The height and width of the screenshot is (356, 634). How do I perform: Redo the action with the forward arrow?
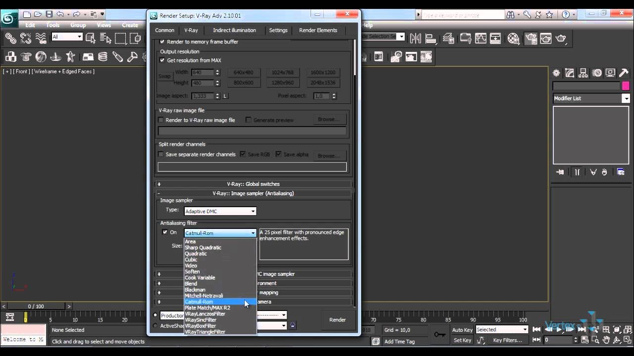[x=76, y=14]
